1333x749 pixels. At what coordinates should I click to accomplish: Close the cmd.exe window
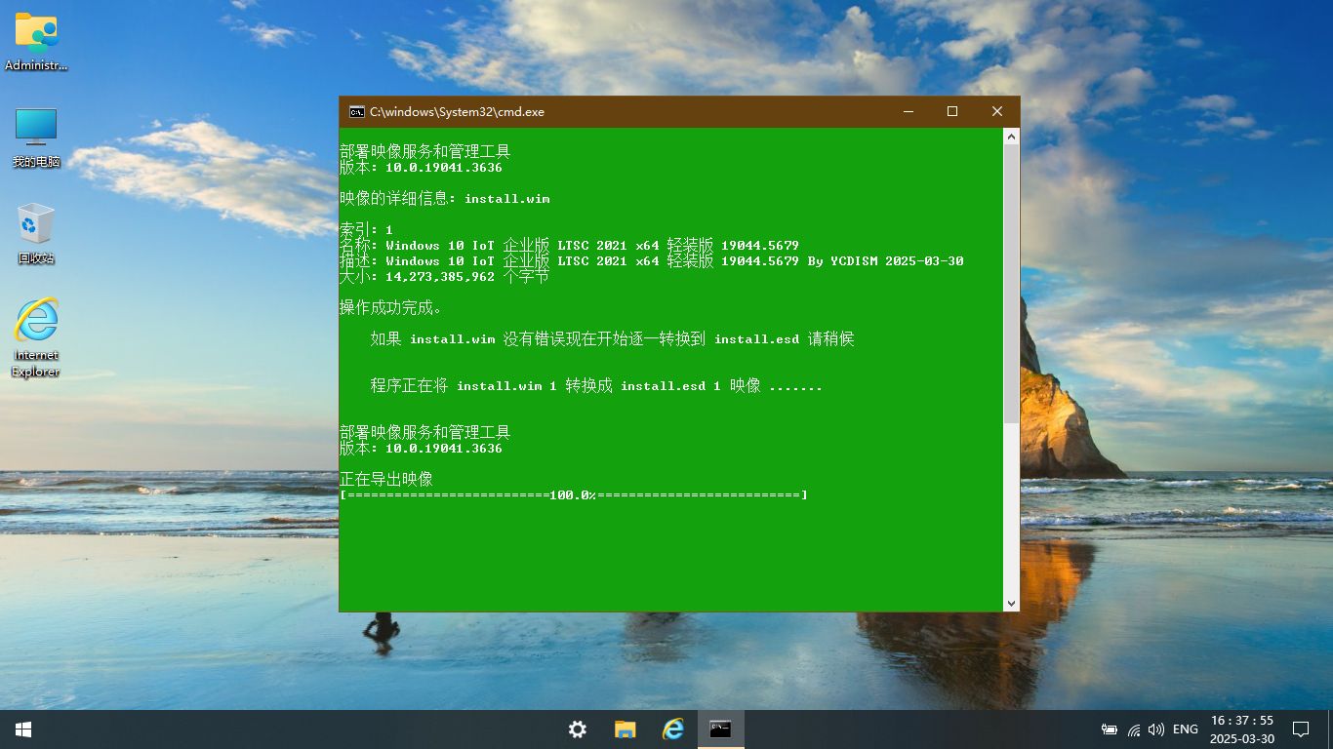click(997, 112)
